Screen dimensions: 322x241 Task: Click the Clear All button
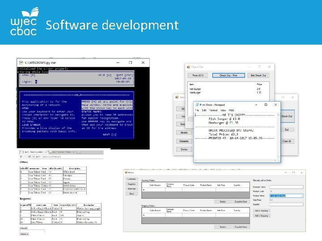tap(287, 141)
